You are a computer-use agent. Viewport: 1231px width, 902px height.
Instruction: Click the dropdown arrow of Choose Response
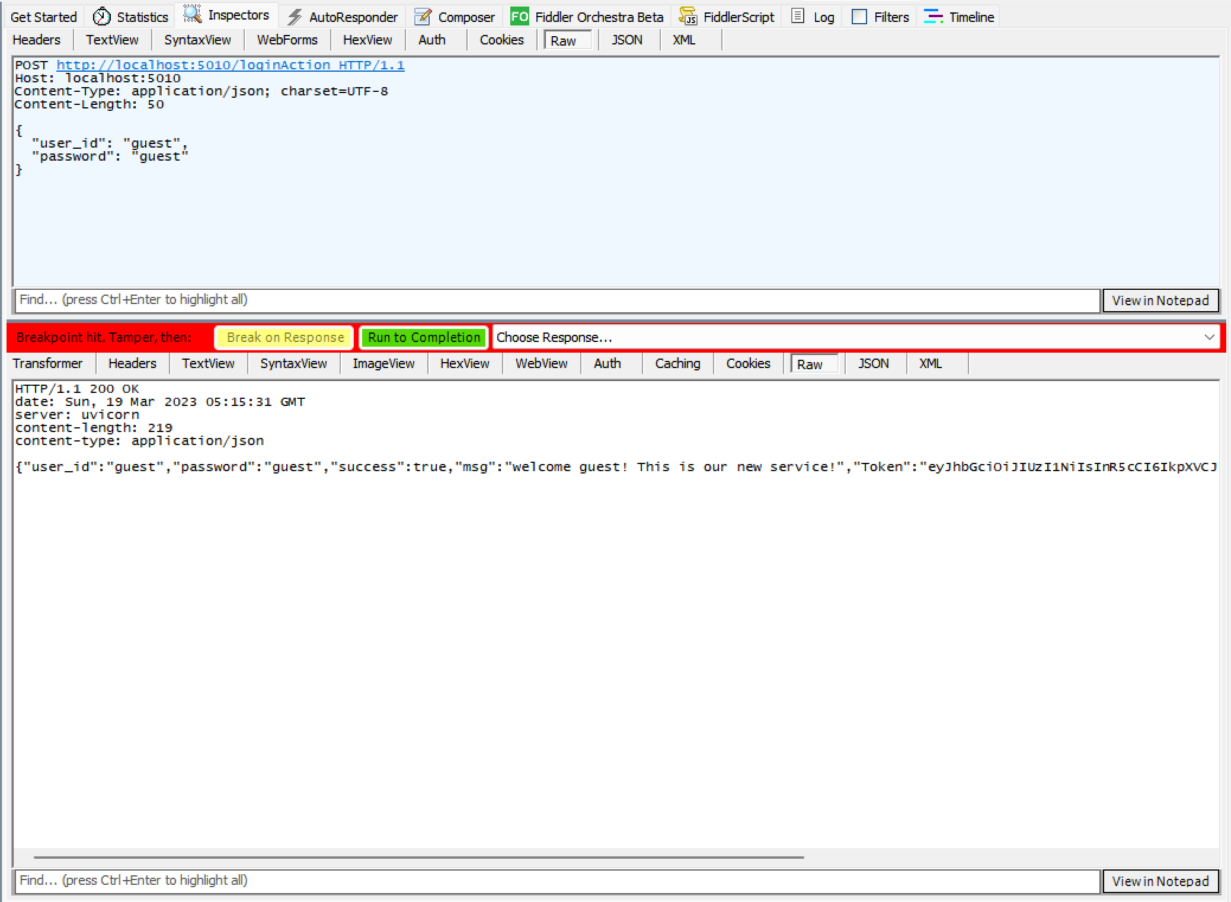[1210, 337]
